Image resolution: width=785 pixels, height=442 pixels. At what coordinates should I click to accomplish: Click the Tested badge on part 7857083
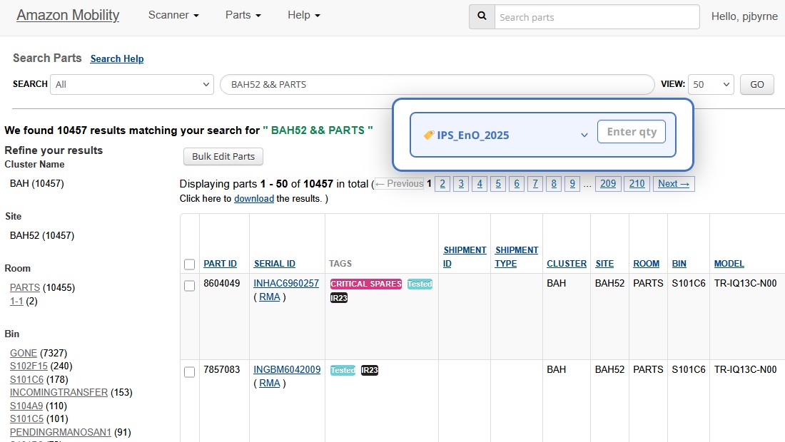(x=343, y=370)
